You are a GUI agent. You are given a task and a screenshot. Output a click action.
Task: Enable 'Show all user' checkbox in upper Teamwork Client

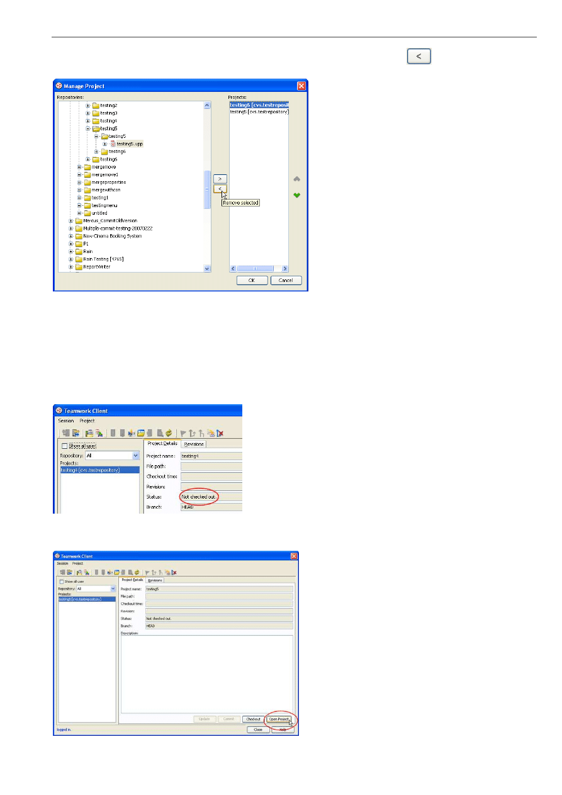(65, 446)
